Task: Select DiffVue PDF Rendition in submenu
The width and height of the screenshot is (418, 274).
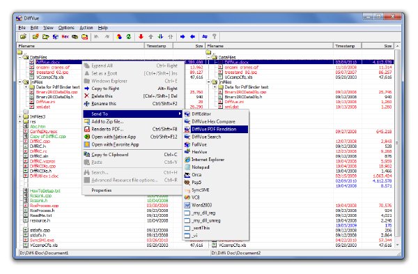Action: coord(216,129)
